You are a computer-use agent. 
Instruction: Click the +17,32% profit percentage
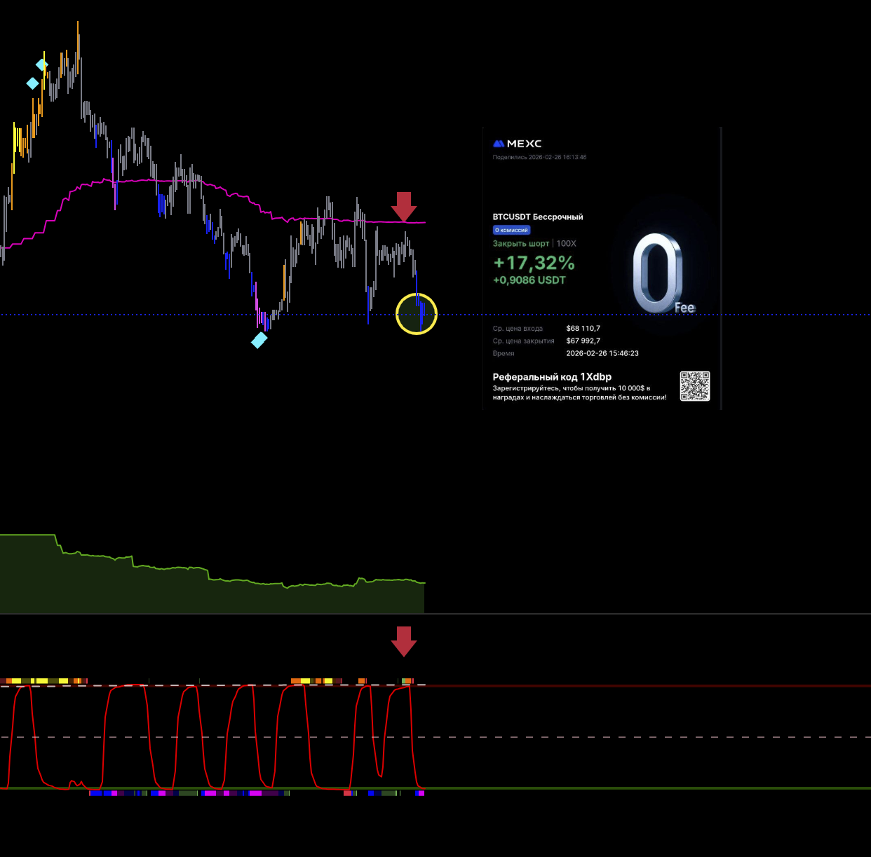534,263
